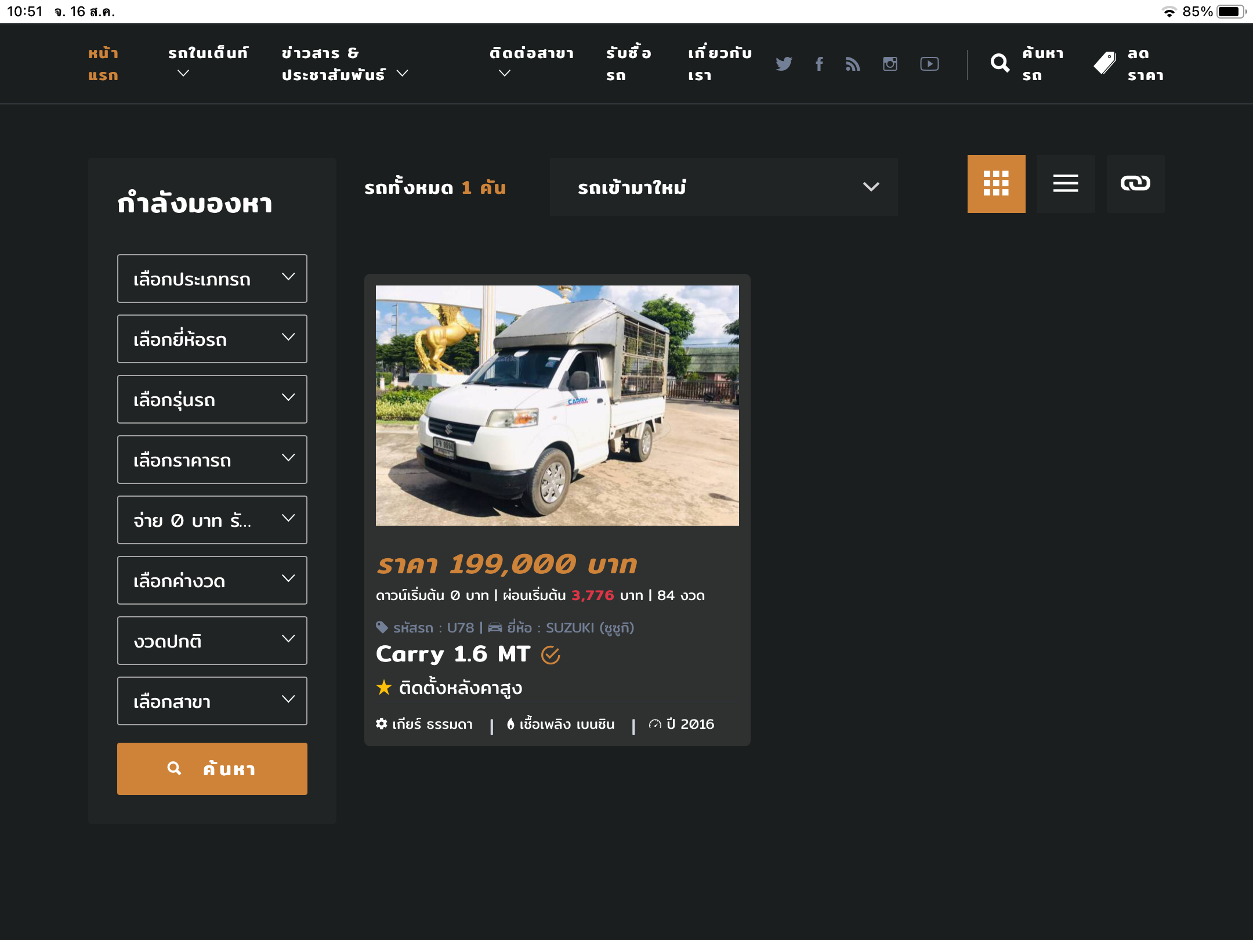Switch to list view layout
1253x940 pixels.
point(1066,184)
